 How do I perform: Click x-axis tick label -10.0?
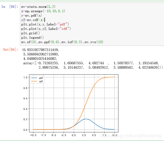(33, 135)
